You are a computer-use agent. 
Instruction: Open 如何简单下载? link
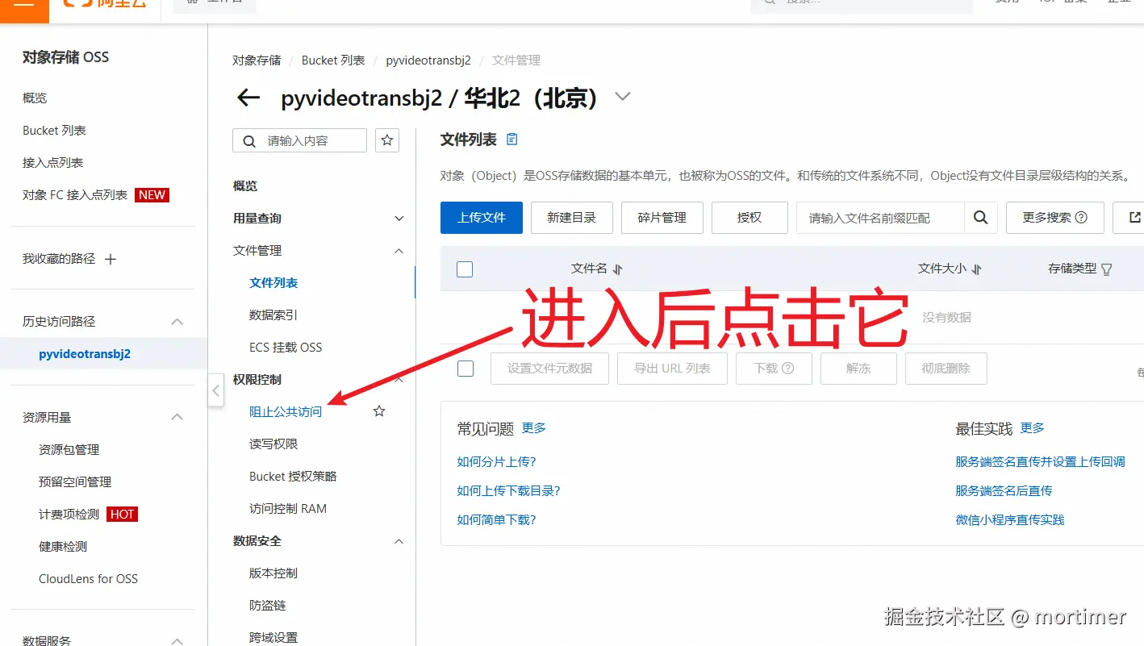point(496,519)
